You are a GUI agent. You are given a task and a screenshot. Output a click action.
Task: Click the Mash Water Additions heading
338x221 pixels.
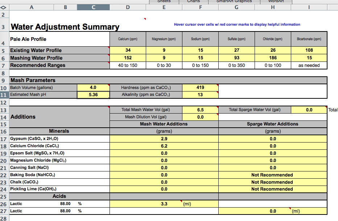pos(164,124)
